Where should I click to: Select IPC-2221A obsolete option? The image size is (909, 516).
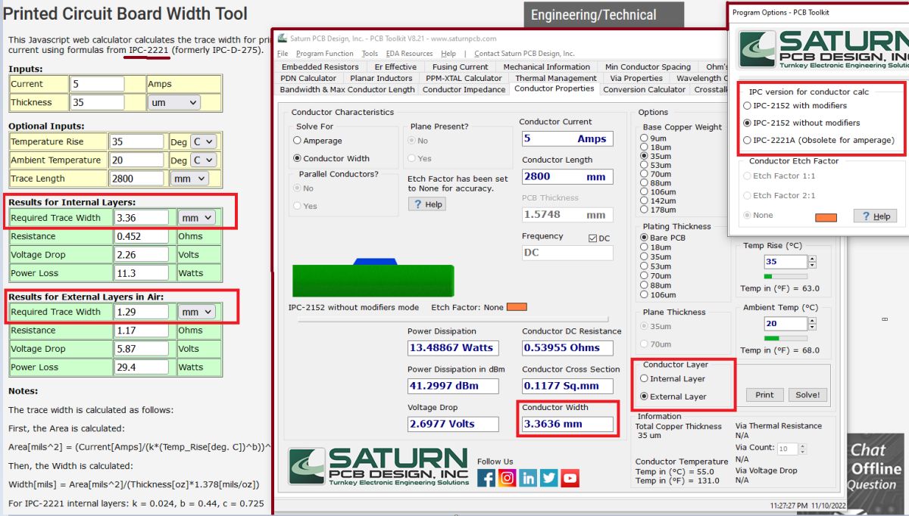coord(748,140)
